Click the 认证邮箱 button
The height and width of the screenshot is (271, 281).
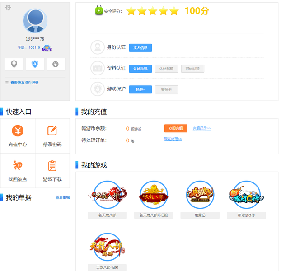pyautogui.click(x=166, y=69)
